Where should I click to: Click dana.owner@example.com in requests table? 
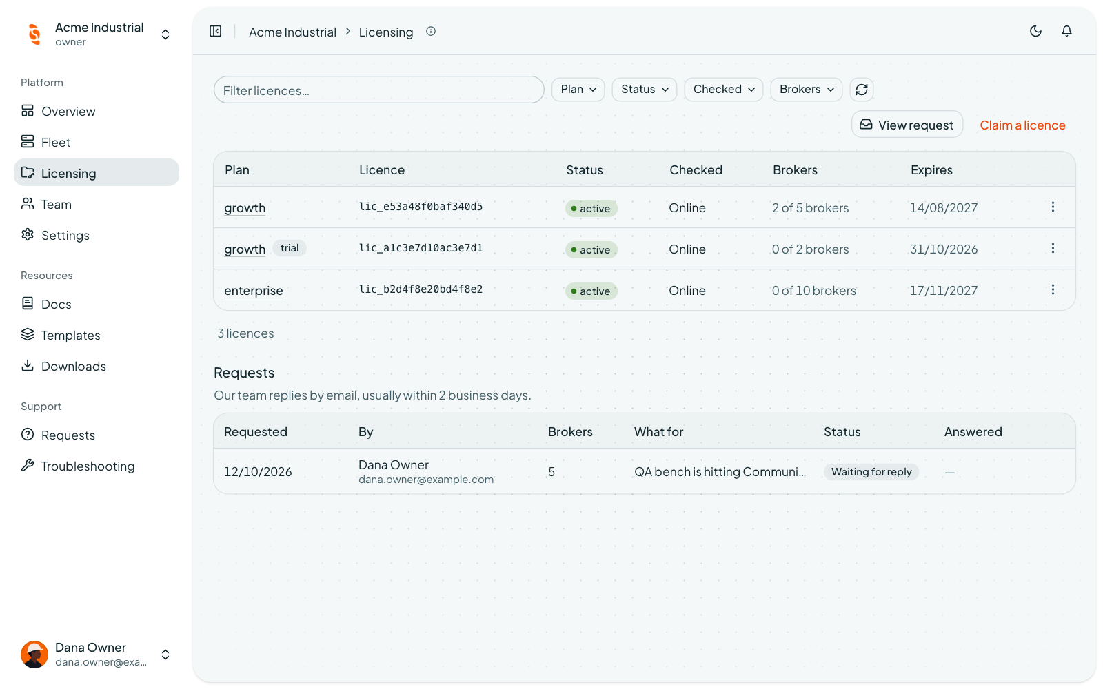click(426, 480)
